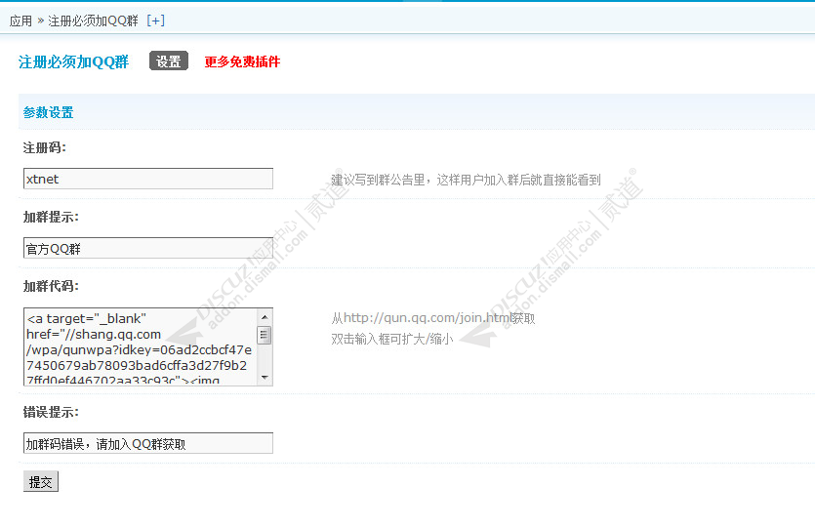Click hint text 双击输入框可扩大/缩小
Screen dimensions: 815x528
tap(392, 339)
